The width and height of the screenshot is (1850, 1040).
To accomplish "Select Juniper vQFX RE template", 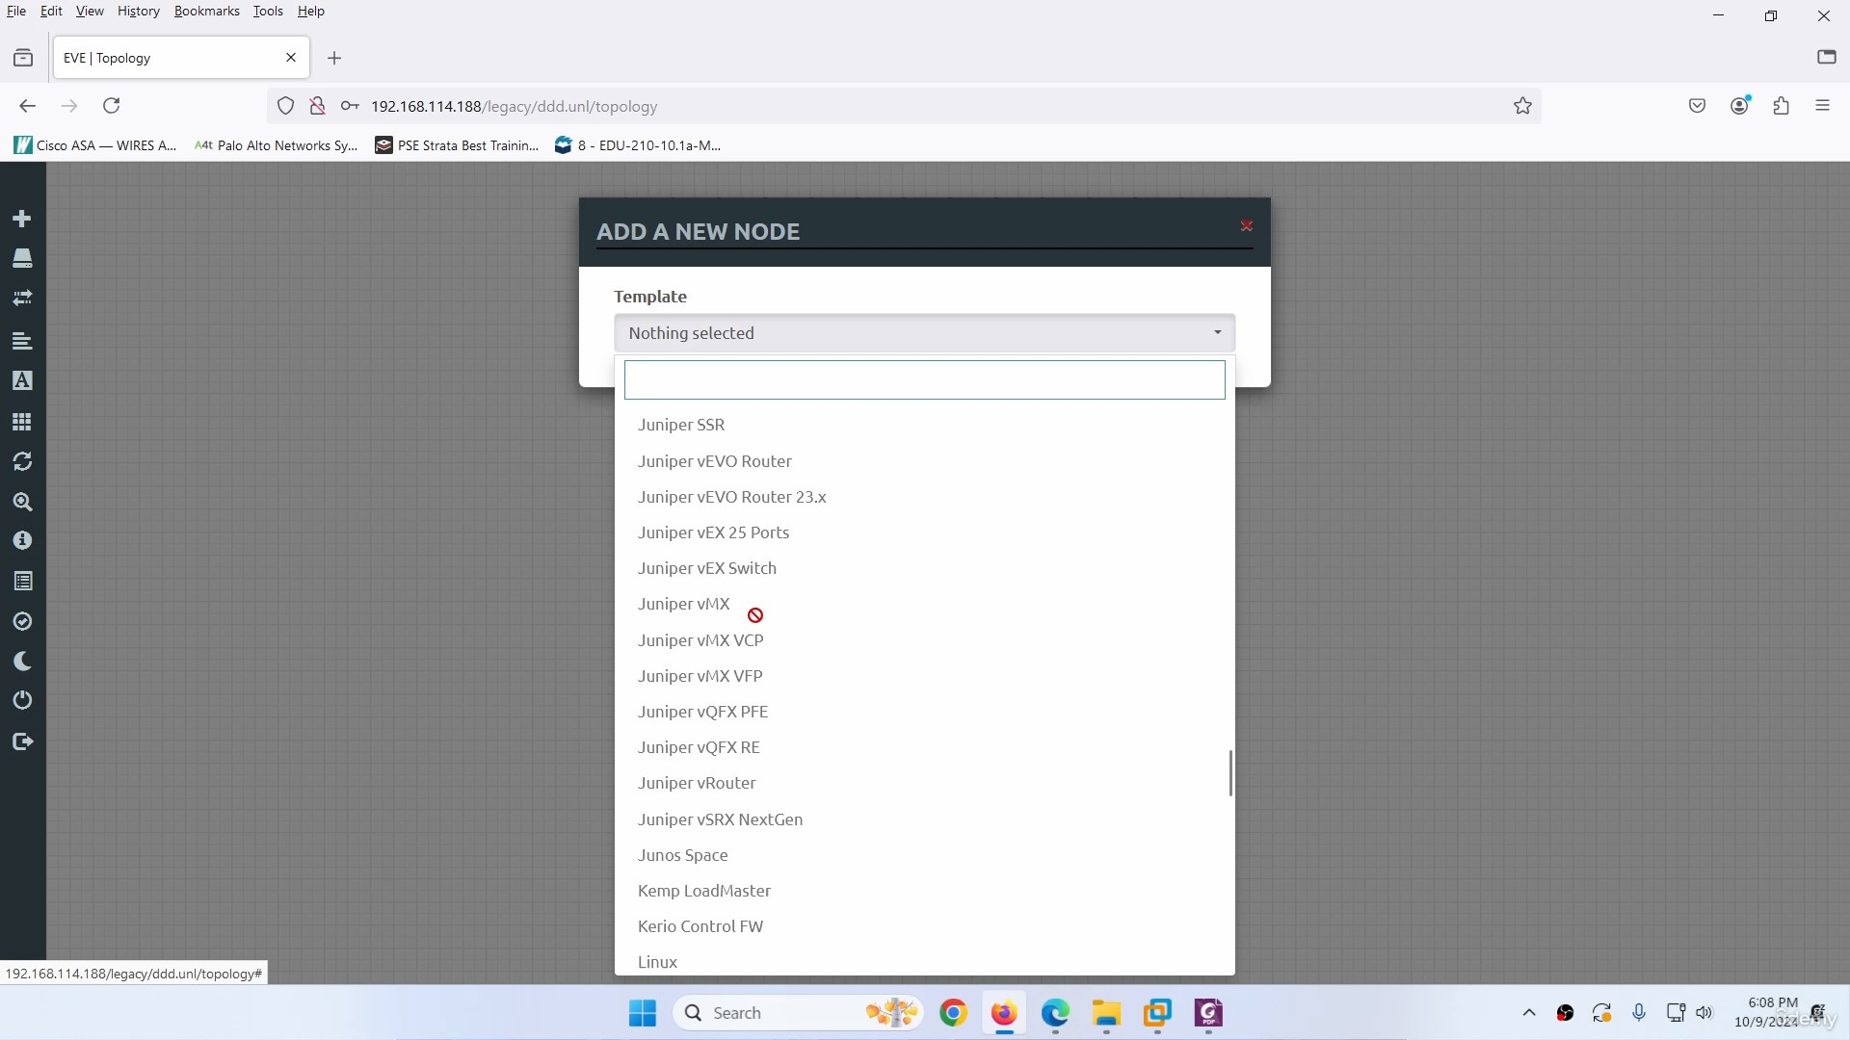I will point(924,747).
